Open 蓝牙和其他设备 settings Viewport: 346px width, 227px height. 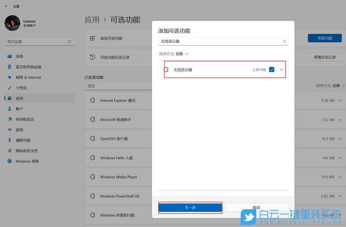(39, 67)
